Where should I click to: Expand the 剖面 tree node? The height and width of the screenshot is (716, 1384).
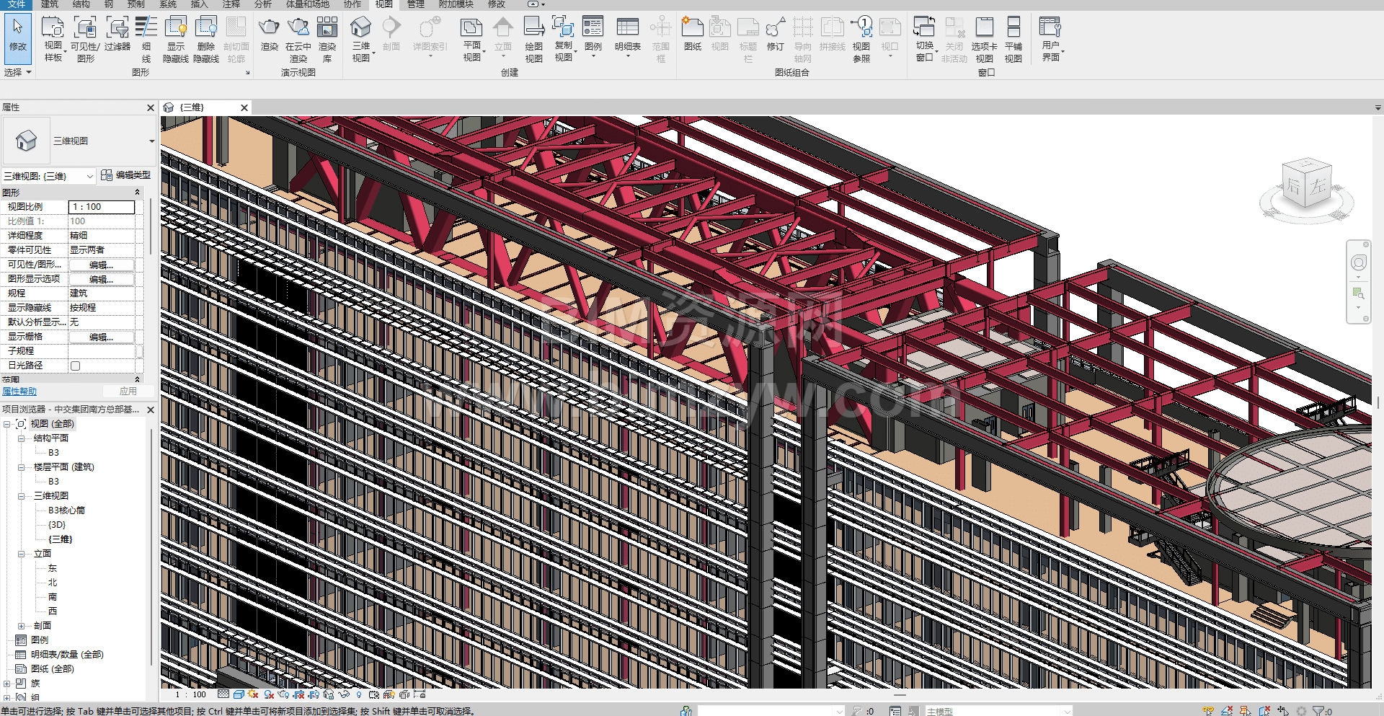[21, 626]
